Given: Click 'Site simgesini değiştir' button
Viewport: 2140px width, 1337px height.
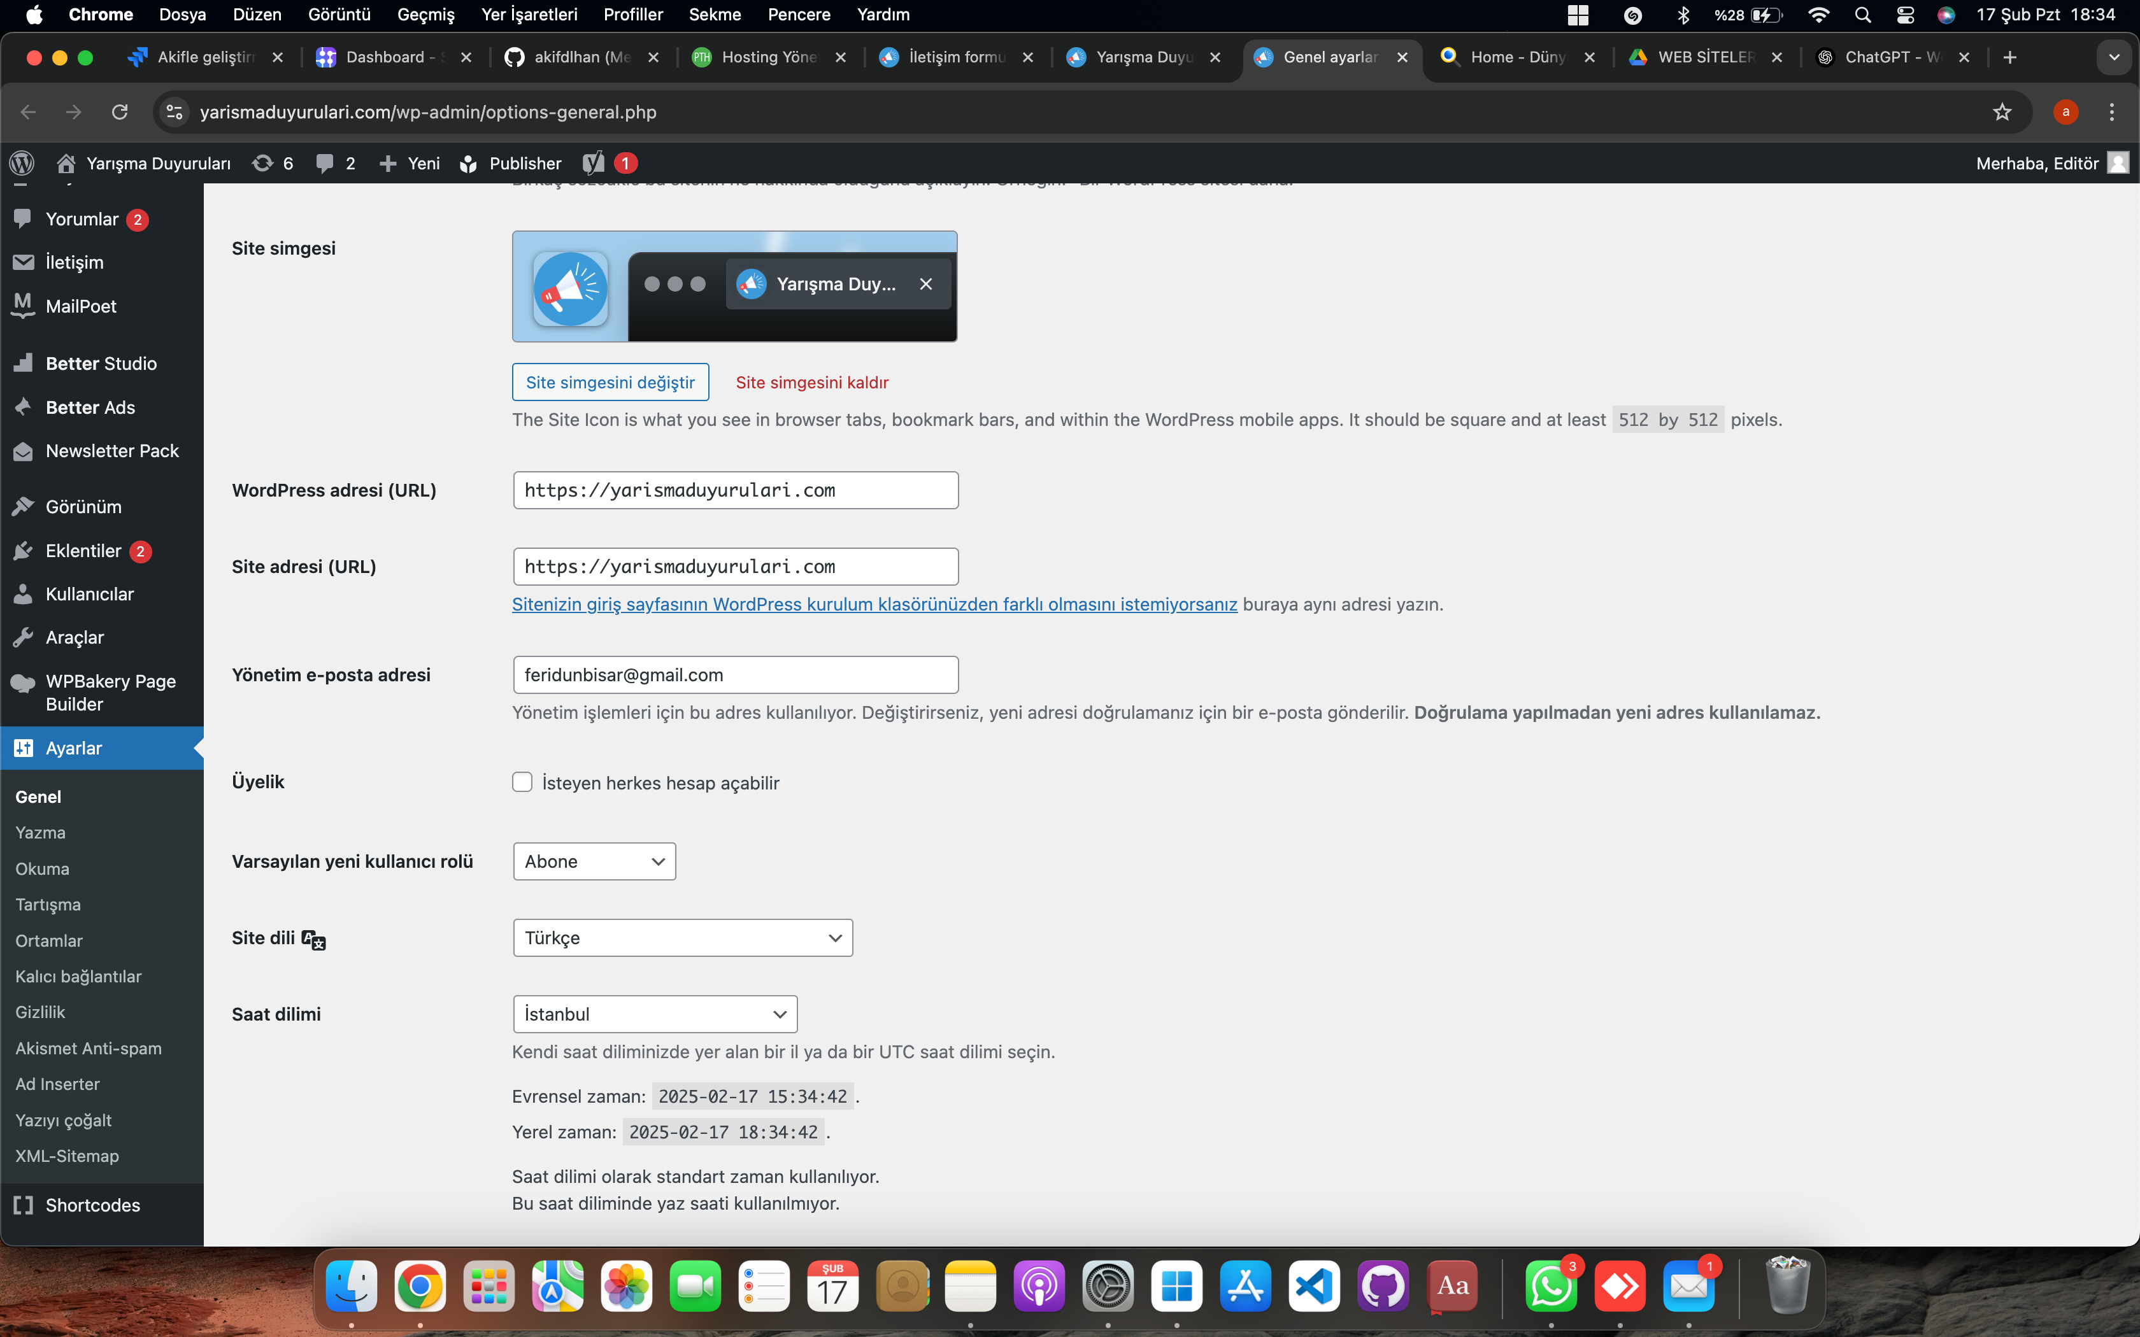Looking at the screenshot, I should click(610, 382).
